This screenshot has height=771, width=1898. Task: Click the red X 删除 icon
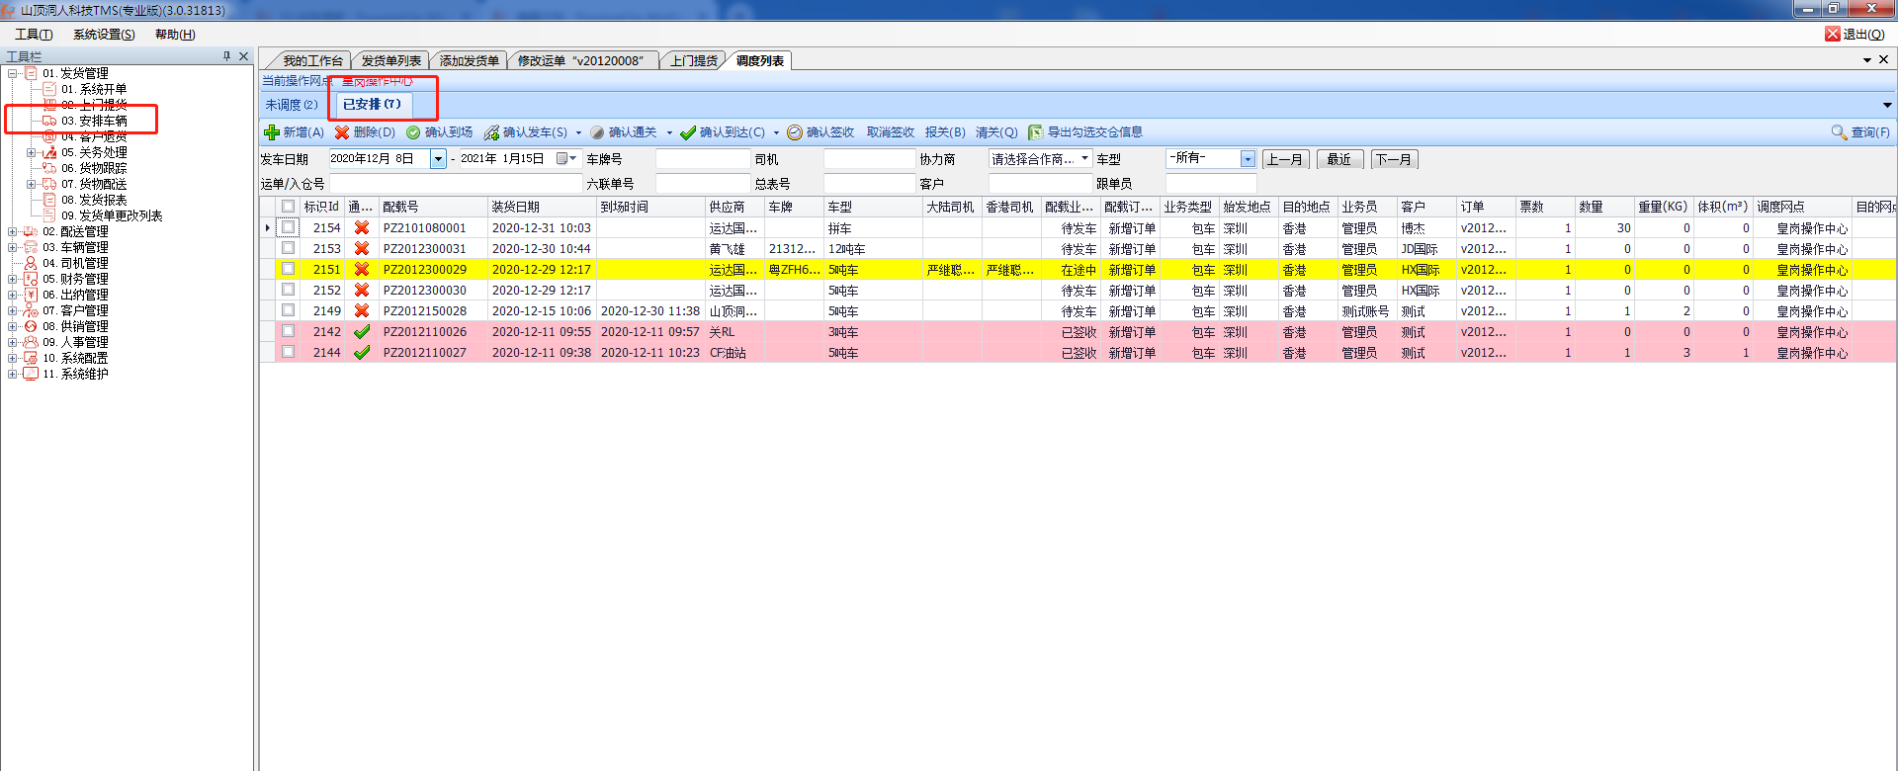[342, 132]
